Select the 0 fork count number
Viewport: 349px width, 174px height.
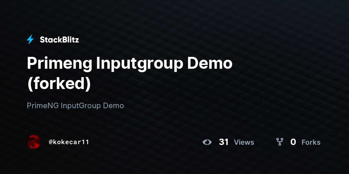tap(293, 142)
